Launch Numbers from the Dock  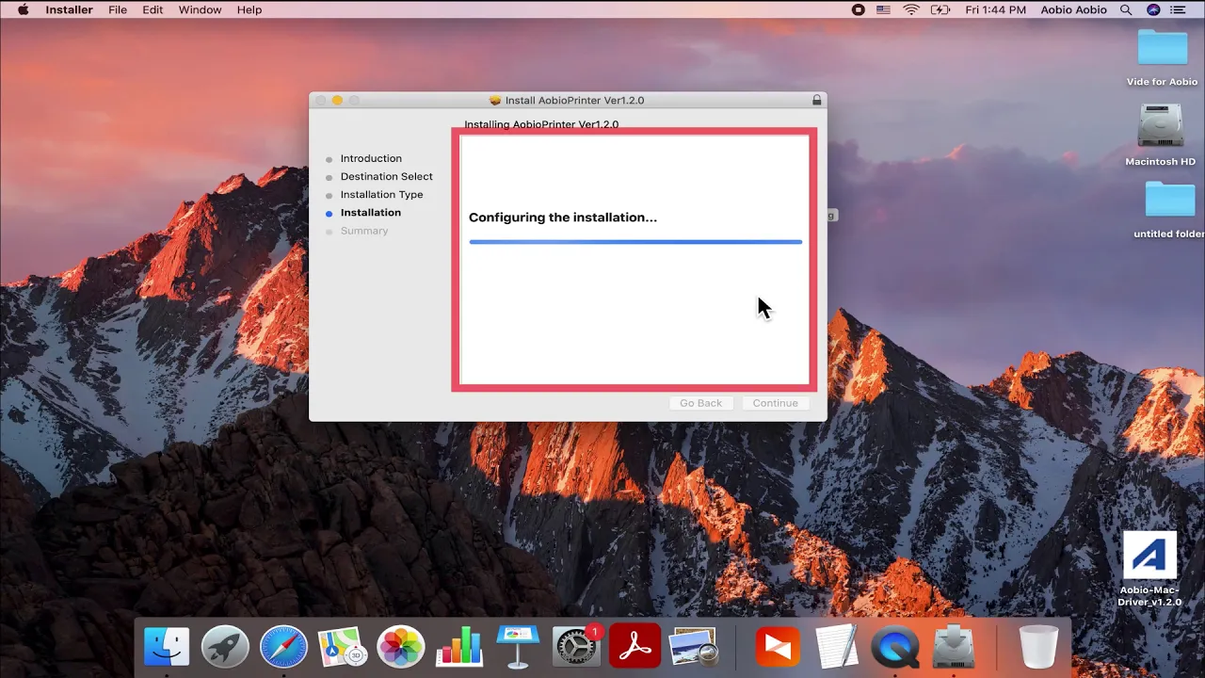click(458, 648)
